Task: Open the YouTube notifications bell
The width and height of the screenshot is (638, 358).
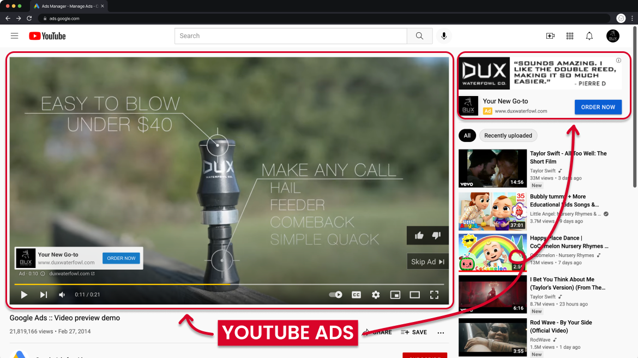Action: click(x=589, y=35)
